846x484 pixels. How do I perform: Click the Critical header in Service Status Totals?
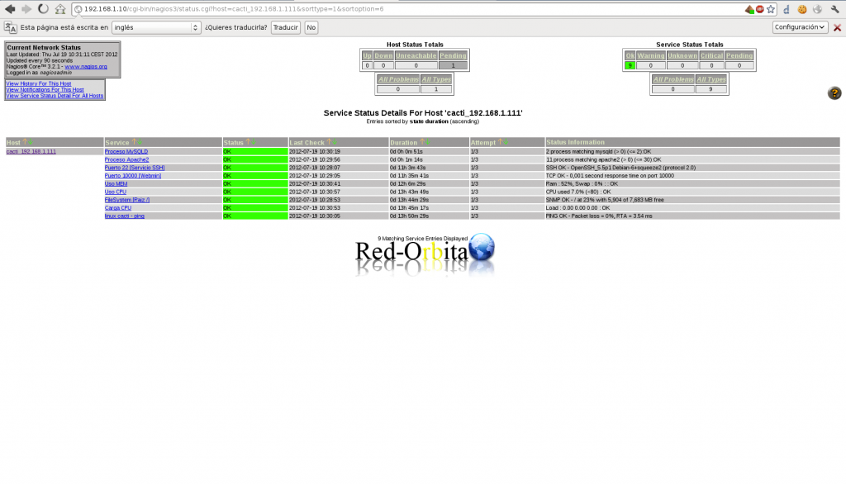coord(711,55)
